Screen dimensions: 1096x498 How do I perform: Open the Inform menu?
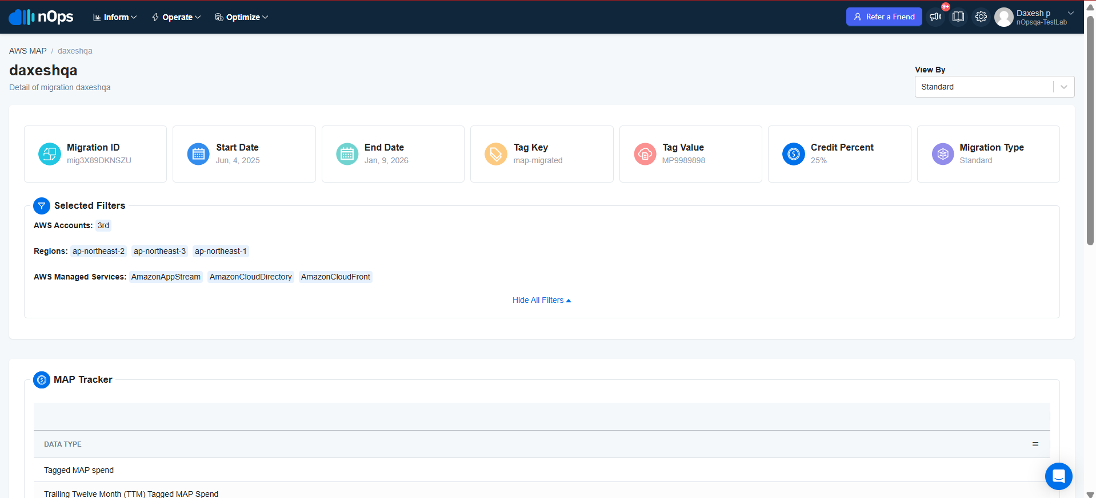tap(115, 18)
